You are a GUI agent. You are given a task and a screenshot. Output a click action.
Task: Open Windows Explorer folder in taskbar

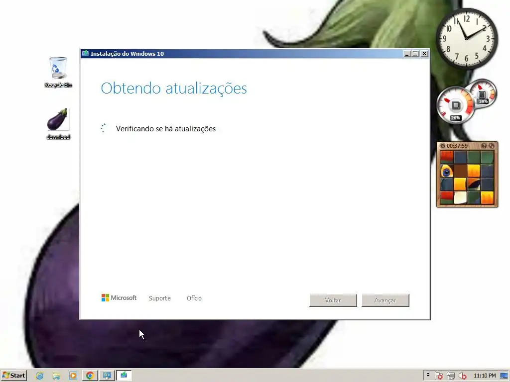56,376
